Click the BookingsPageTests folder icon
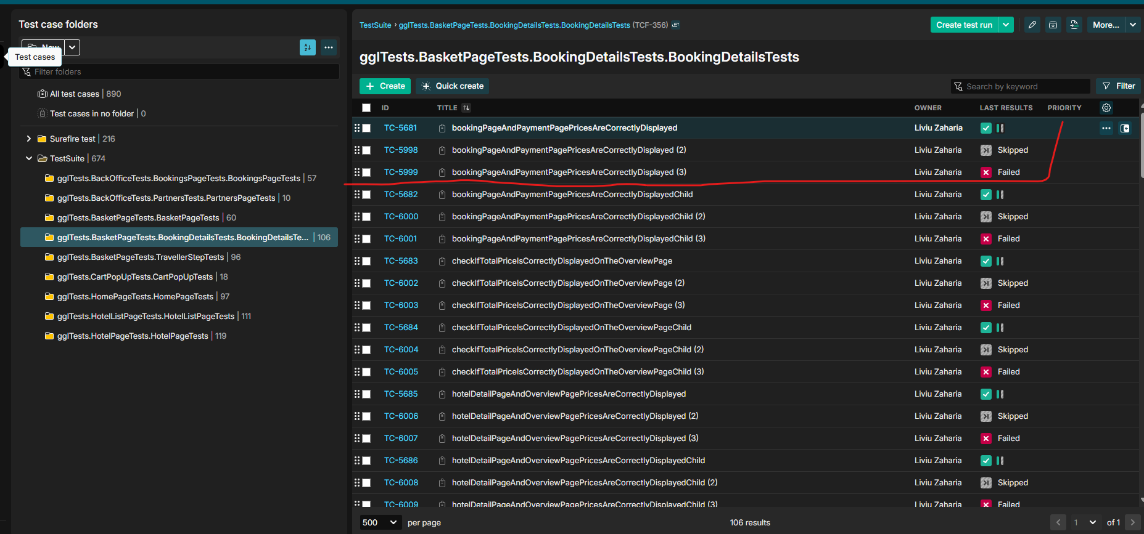This screenshot has height=534, width=1144. [x=49, y=178]
